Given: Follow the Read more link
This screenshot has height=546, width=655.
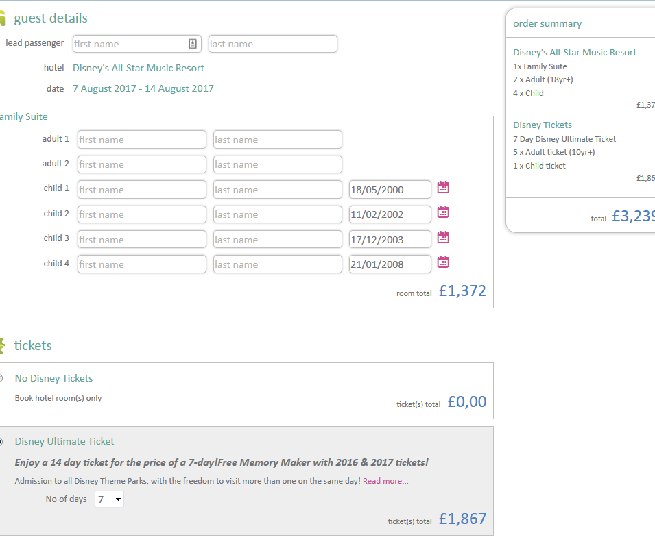Looking at the screenshot, I should [385, 481].
